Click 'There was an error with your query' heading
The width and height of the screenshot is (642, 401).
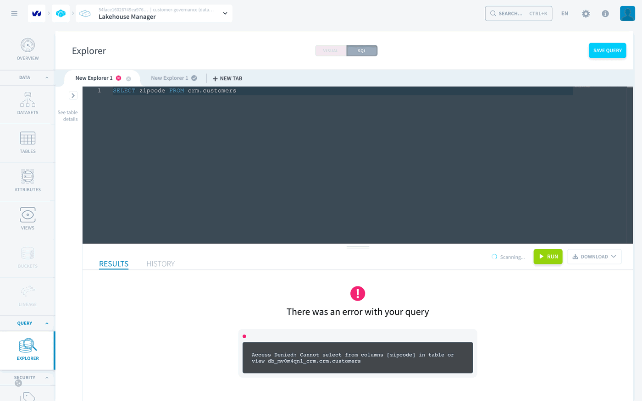(x=358, y=312)
